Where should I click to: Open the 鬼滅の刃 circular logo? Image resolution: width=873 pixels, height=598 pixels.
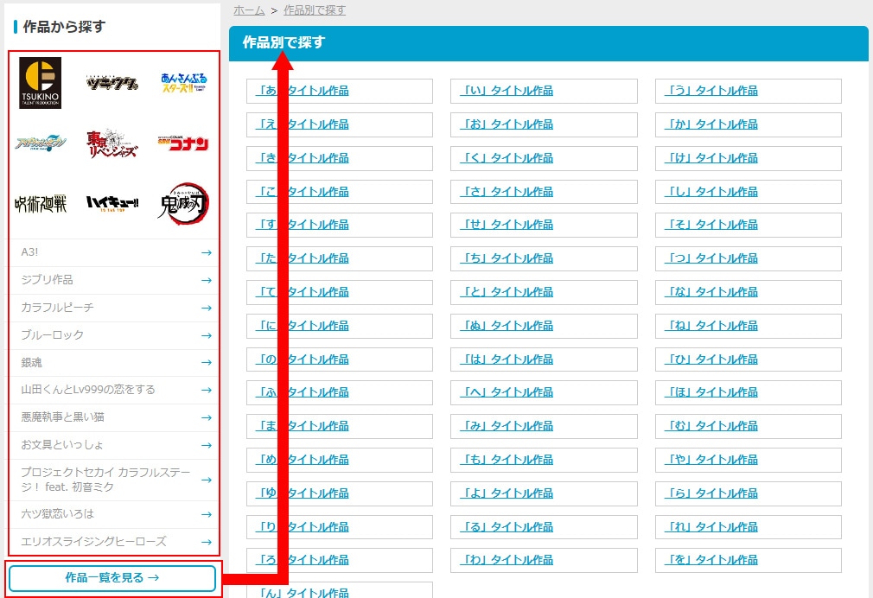[183, 204]
